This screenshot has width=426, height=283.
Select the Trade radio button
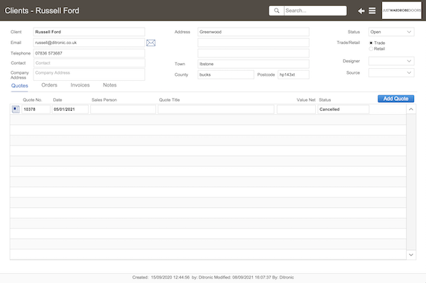pyautogui.click(x=371, y=43)
